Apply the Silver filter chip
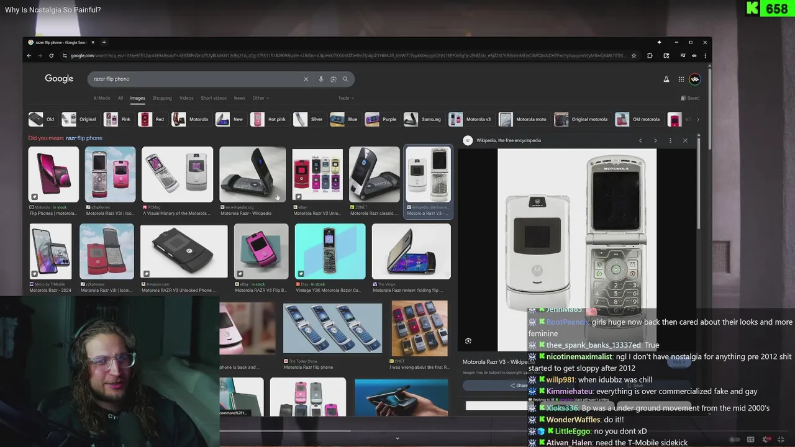795x447 pixels. (x=309, y=119)
